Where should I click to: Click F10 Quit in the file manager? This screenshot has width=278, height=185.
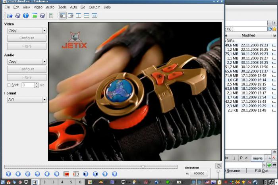261,171
